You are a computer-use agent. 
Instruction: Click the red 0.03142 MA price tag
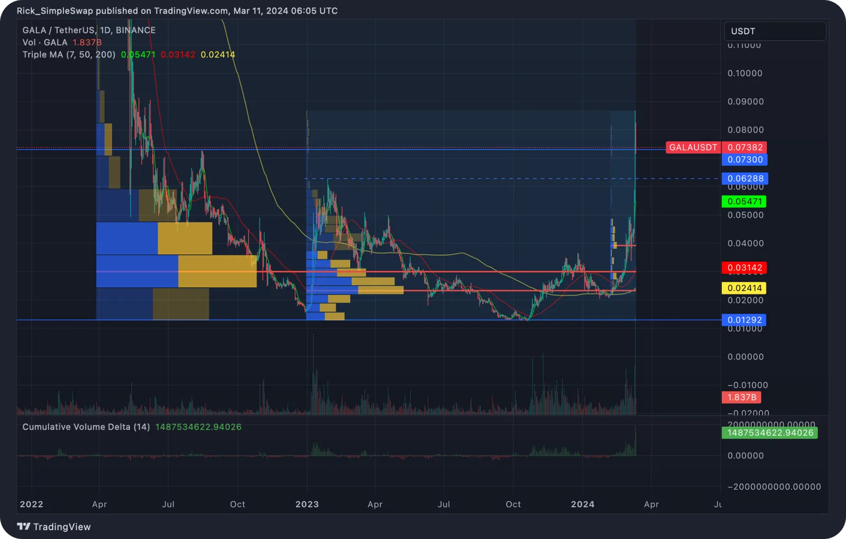click(744, 268)
